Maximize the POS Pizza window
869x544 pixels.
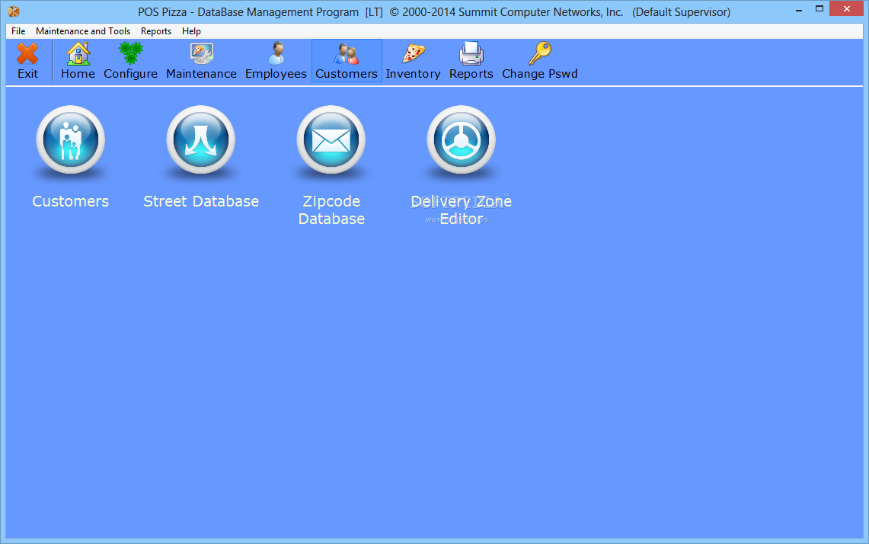click(819, 9)
